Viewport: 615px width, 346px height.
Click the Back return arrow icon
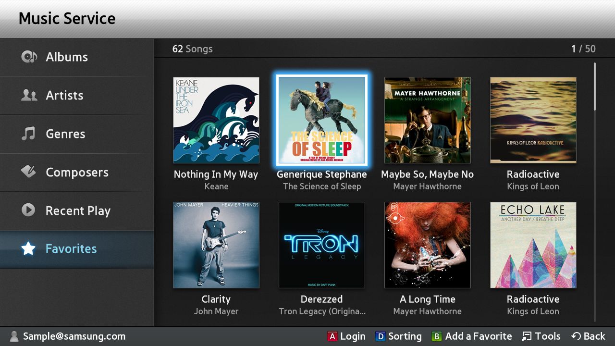[576, 336]
